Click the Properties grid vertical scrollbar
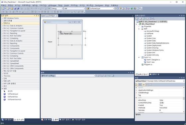Image resolution: width=186 pixels, height=125 pixels. point(184,100)
